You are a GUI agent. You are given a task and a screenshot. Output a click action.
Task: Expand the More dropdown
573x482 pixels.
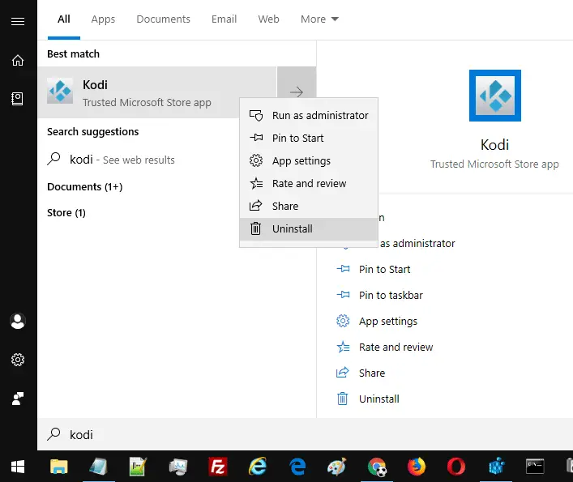click(320, 19)
